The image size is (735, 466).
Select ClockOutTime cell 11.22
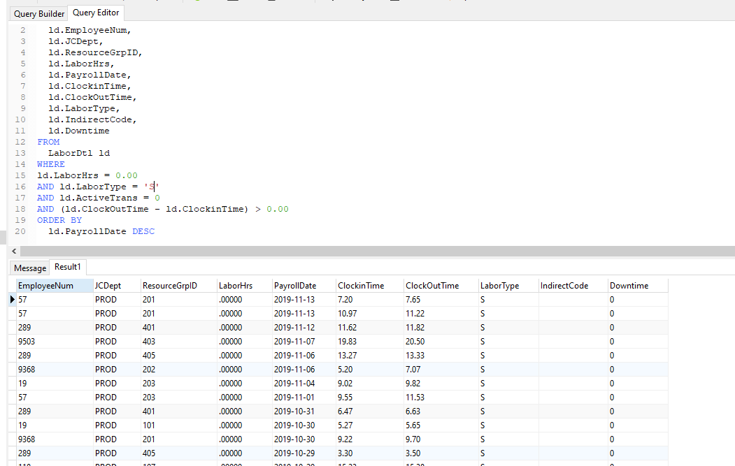pyautogui.click(x=441, y=313)
